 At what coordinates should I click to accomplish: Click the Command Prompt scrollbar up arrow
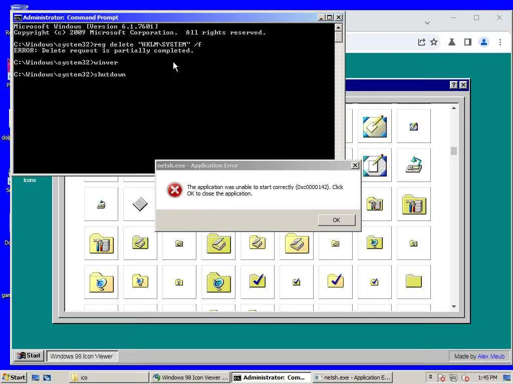[339, 27]
